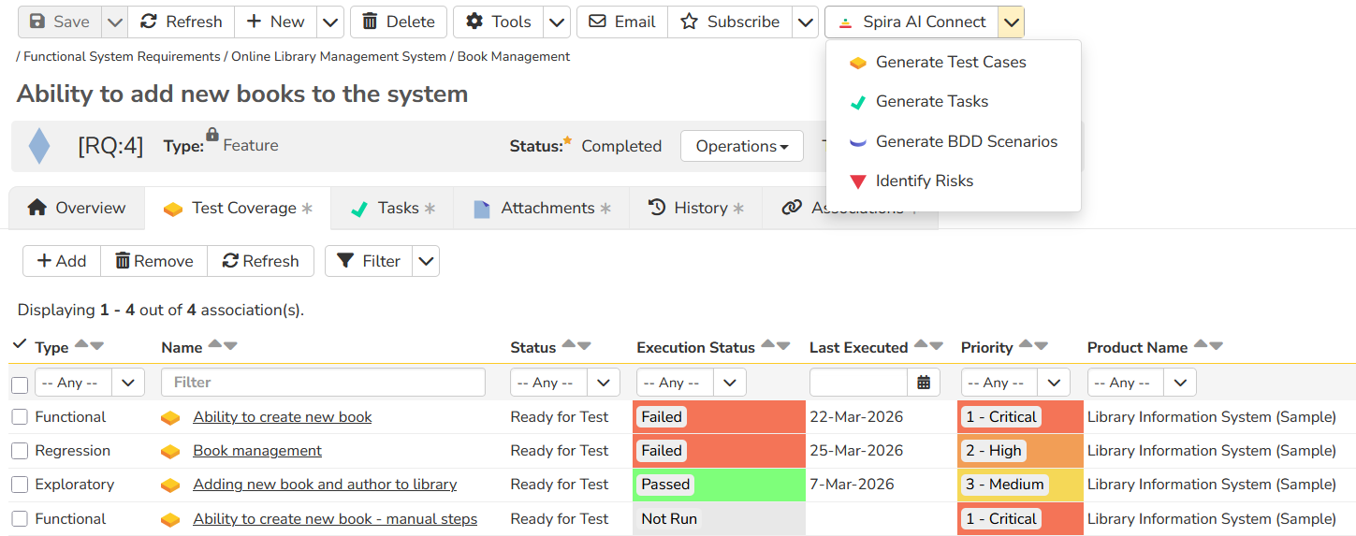Open the Tools menu button
Screen dimensions: 1356x536
pyautogui.click(x=498, y=22)
